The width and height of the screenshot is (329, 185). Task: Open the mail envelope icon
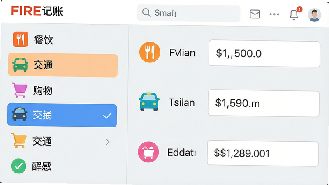(255, 14)
